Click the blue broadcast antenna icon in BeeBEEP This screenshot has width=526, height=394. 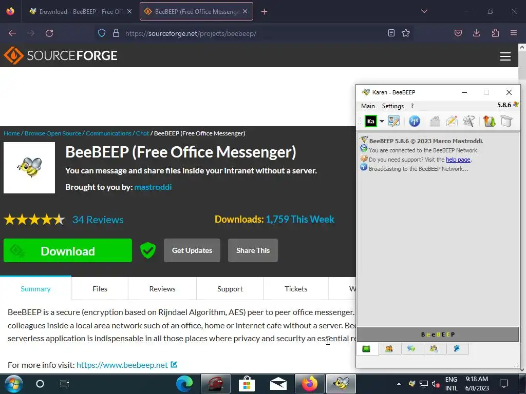[x=415, y=121]
